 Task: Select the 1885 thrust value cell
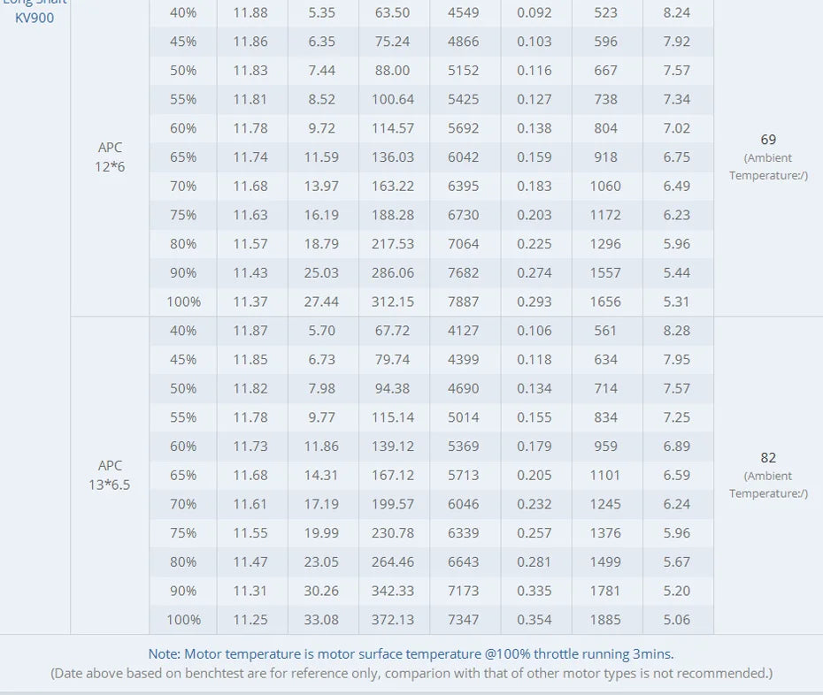(605, 620)
